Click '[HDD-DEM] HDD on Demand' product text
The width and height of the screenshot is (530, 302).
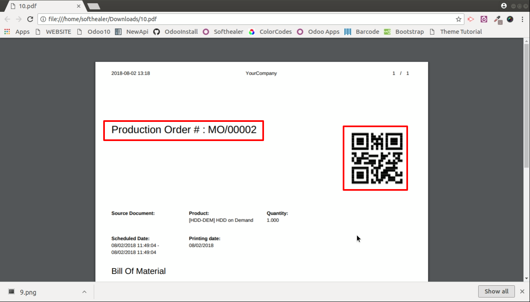[221, 220]
